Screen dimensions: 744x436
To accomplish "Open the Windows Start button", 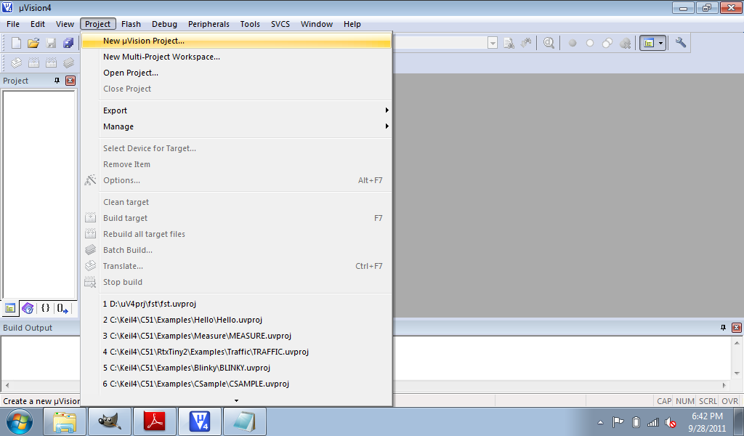I will [x=20, y=421].
